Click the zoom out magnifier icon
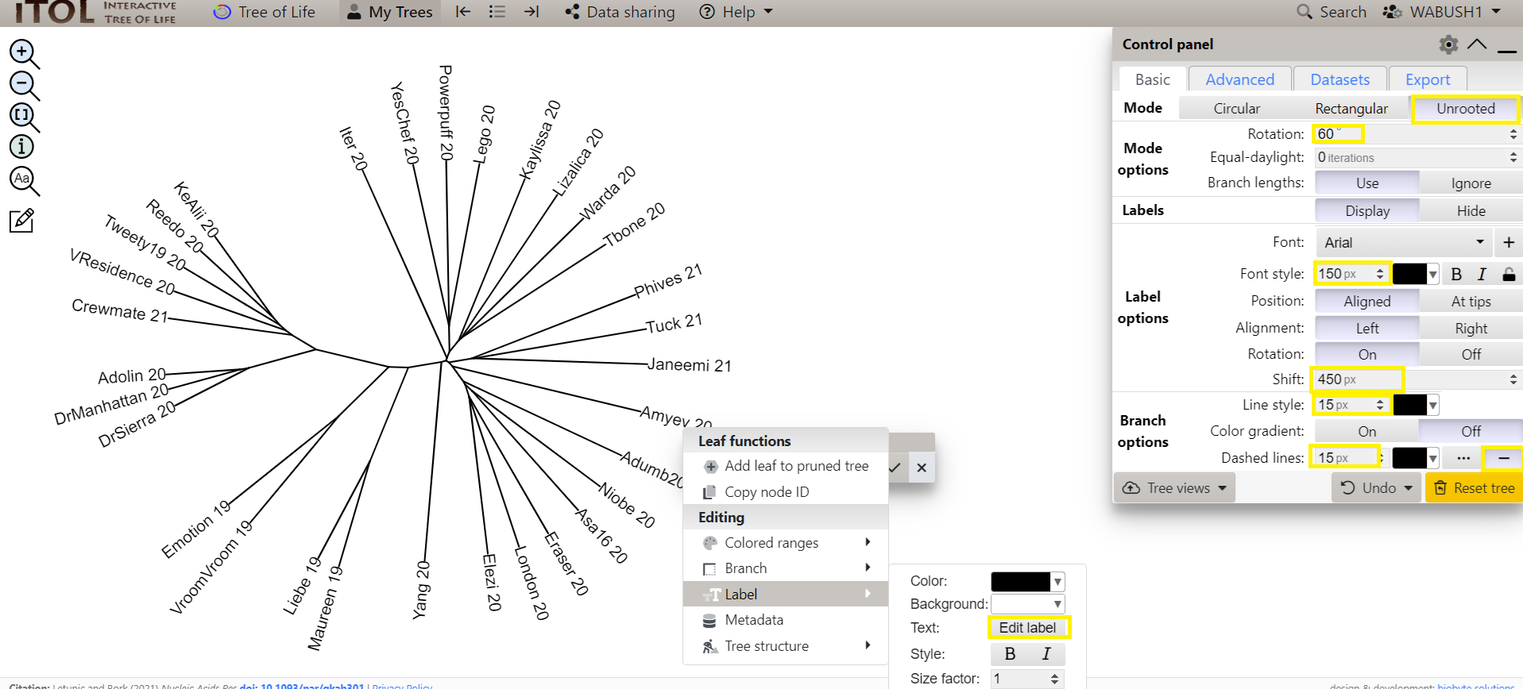Screen dimensions: 1523x689 click(23, 84)
